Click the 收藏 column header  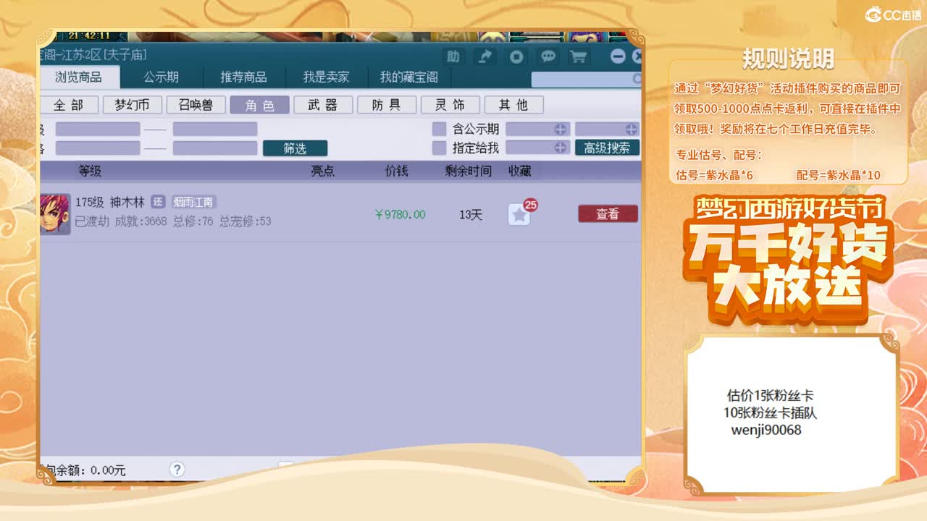[520, 171]
